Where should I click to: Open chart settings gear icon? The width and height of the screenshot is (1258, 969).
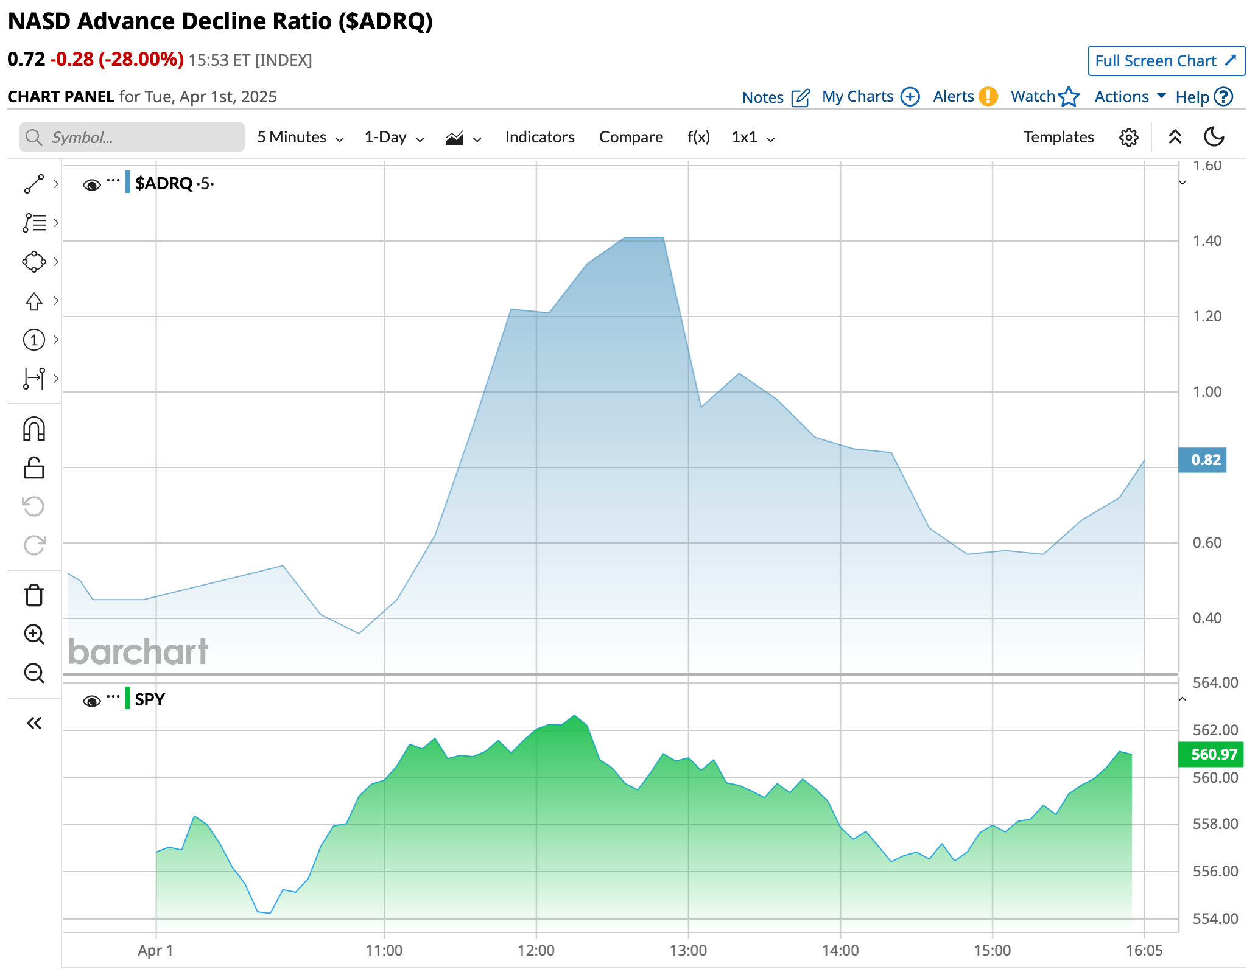point(1128,138)
